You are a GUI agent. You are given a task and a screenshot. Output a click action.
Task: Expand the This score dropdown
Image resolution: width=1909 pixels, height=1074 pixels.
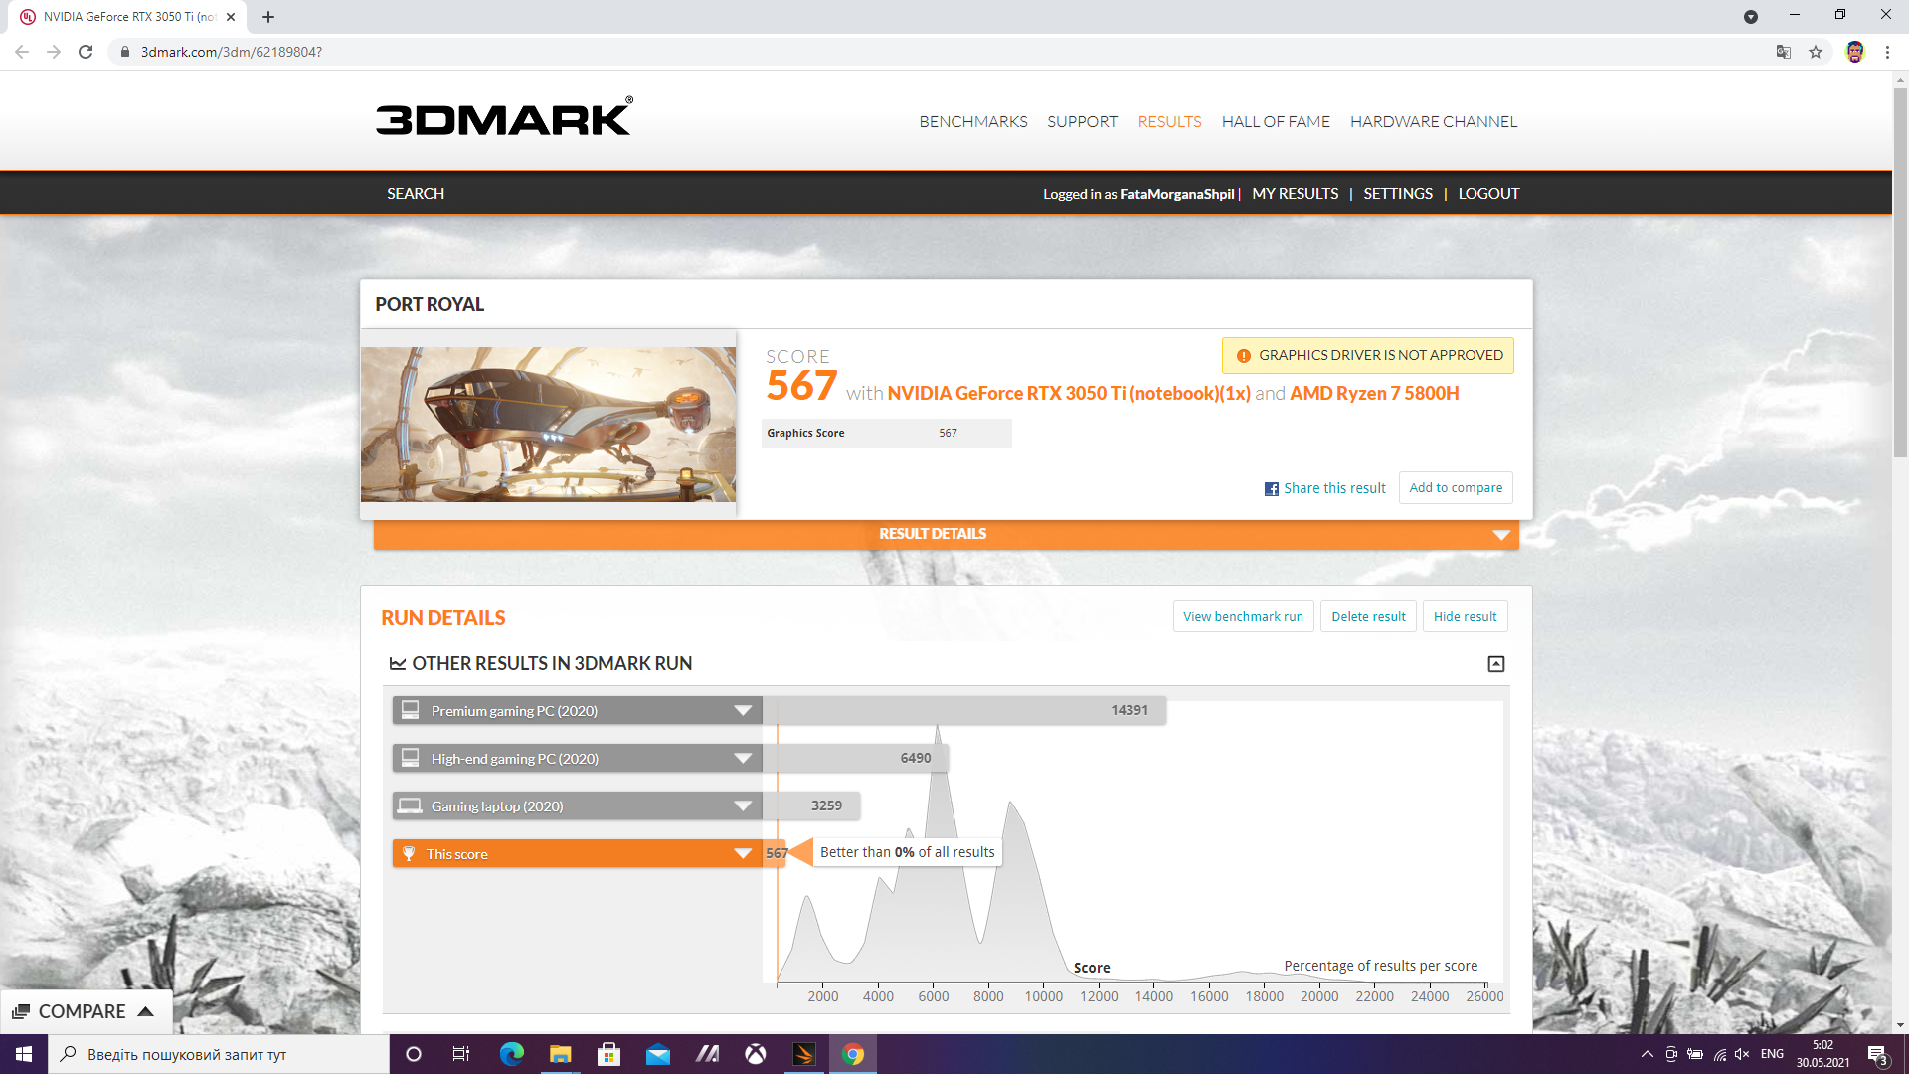743,854
